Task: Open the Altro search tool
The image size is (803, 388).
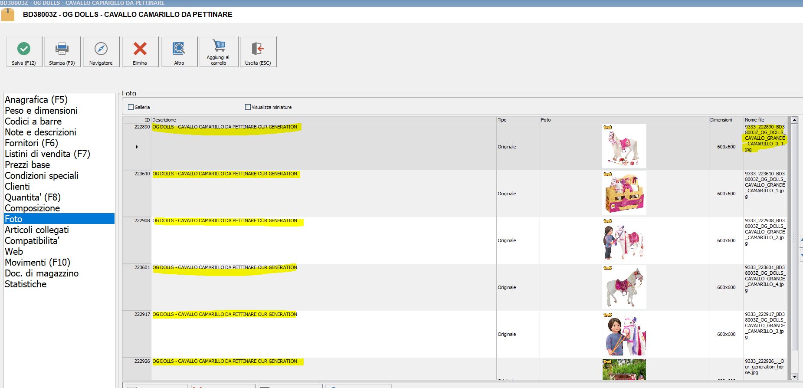Action: [179, 52]
